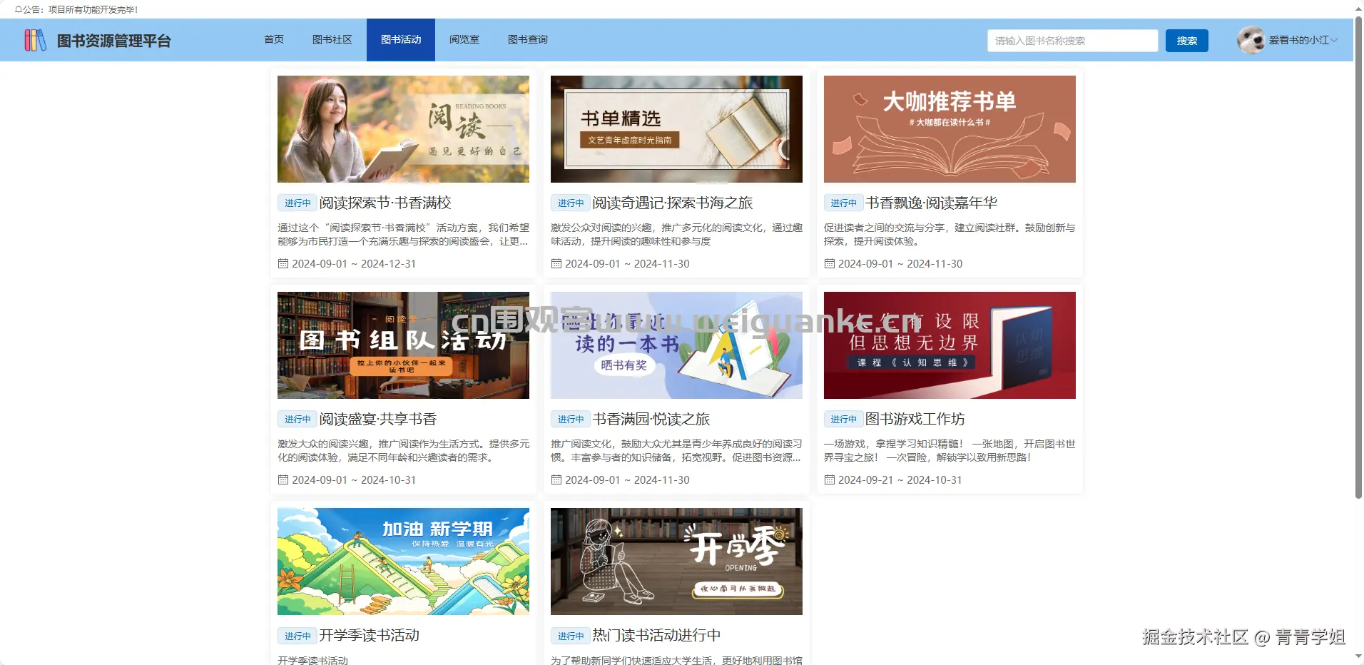Image resolution: width=1364 pixels, height=665 pixels.
Task: Click the announcement bell icon
Action: [17, 10]
